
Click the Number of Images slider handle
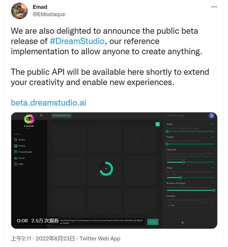click(x=214, y=190)
